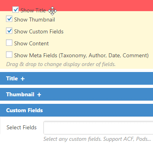153x144 pixels.
Task: Click the Select Fields label
Action: [22, 127]
